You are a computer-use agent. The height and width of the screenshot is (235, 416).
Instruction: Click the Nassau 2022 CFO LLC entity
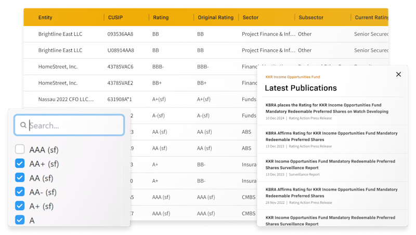click(66, 99)
